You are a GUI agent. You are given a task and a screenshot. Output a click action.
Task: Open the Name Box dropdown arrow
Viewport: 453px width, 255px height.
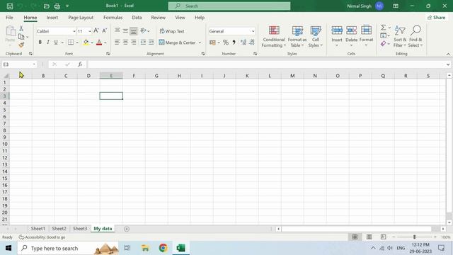pos(34,64)
